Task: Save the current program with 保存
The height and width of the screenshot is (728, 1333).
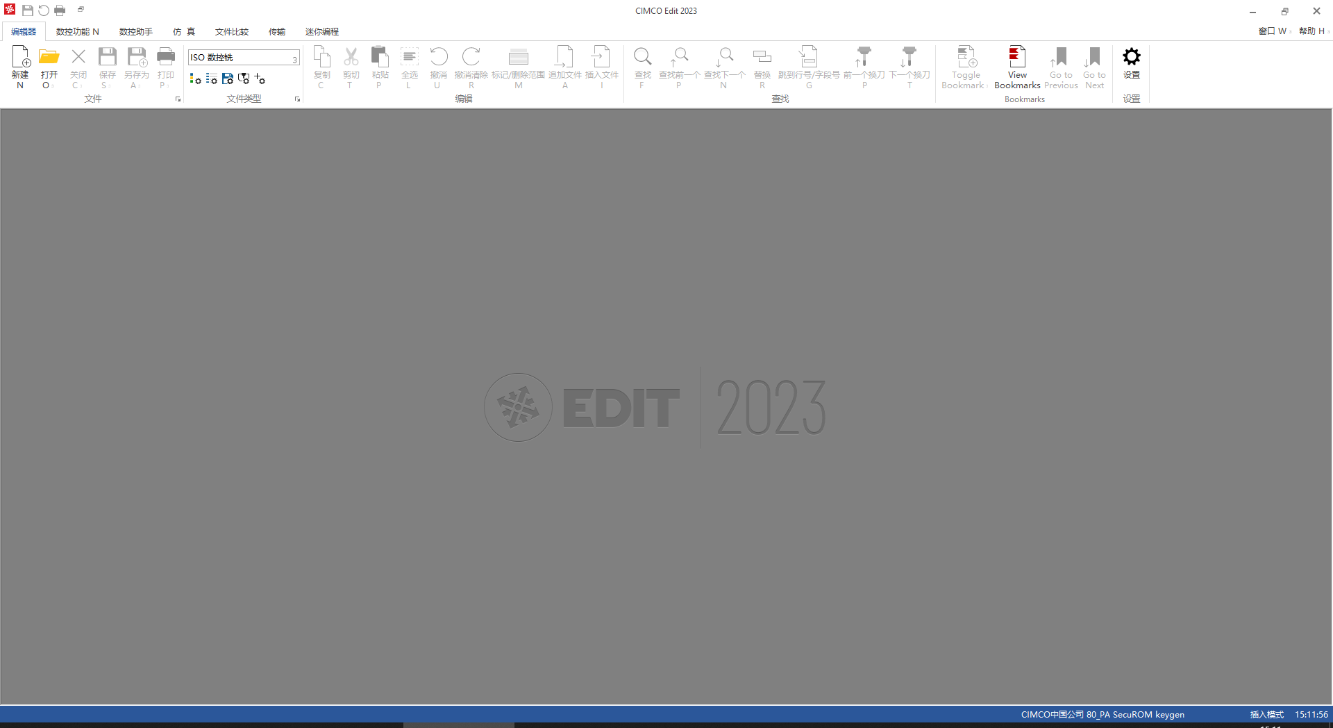Action: [x=107, y=66]
